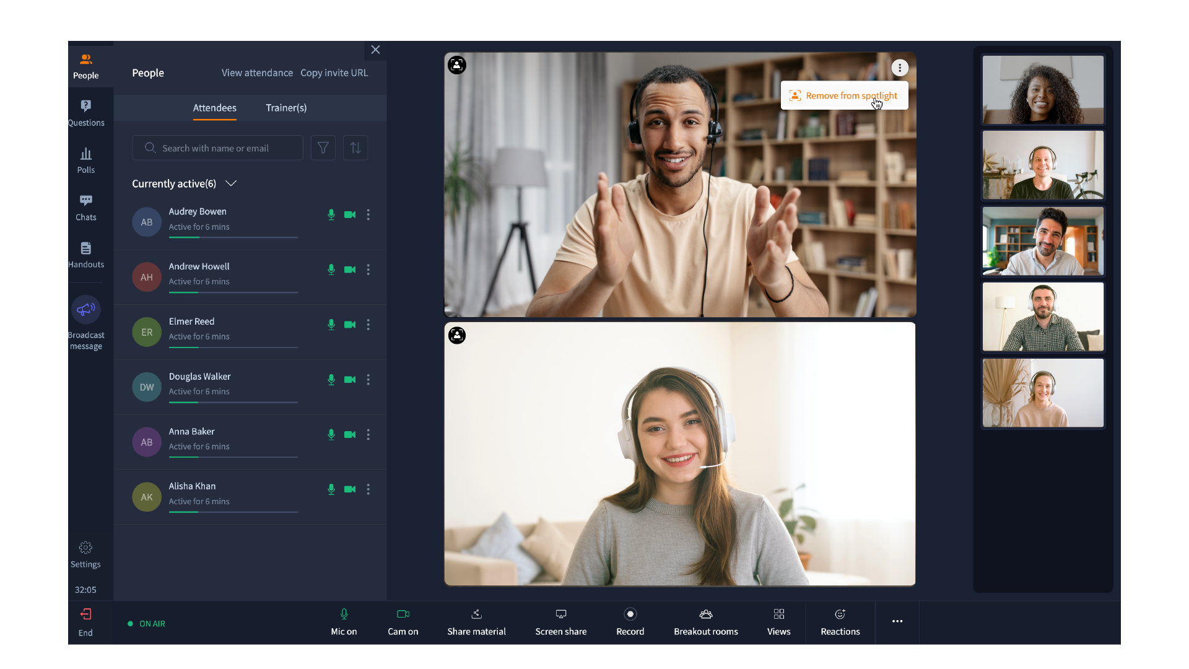Click spotlight badge on top video

coord(457,65)
